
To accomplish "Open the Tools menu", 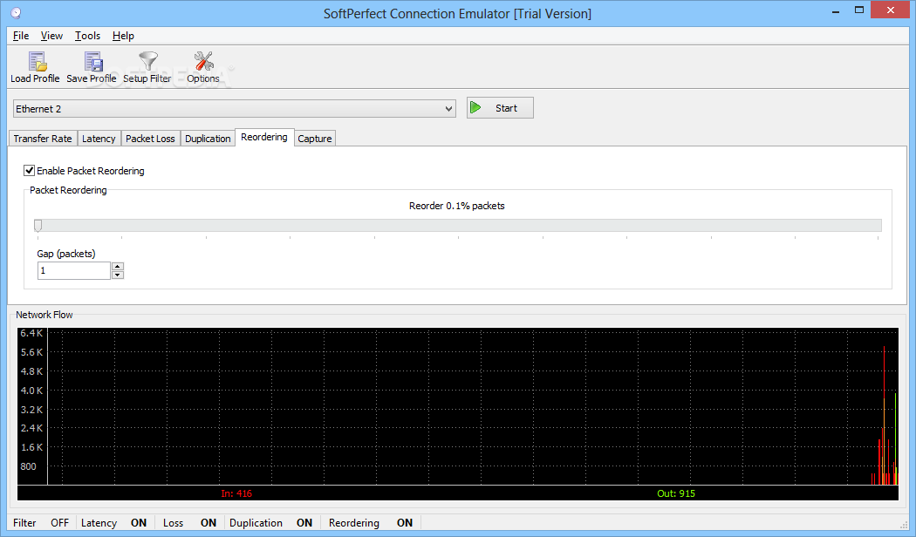I will tap(87, 36).
